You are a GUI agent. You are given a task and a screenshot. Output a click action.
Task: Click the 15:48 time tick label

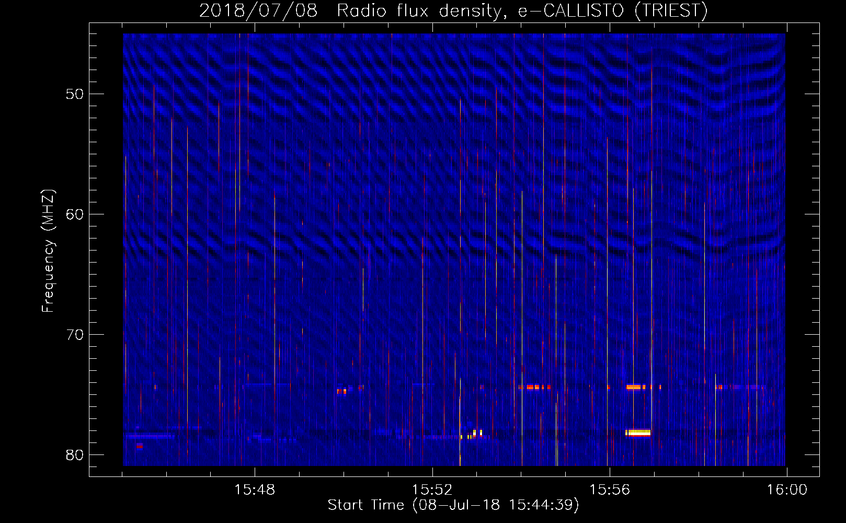255,490
